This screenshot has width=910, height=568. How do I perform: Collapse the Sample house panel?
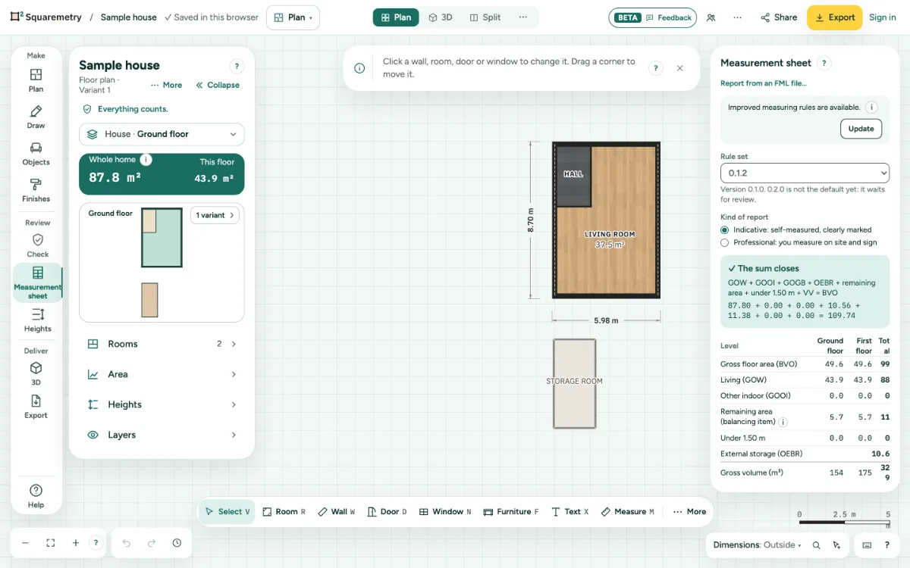(x=218, y=85)
